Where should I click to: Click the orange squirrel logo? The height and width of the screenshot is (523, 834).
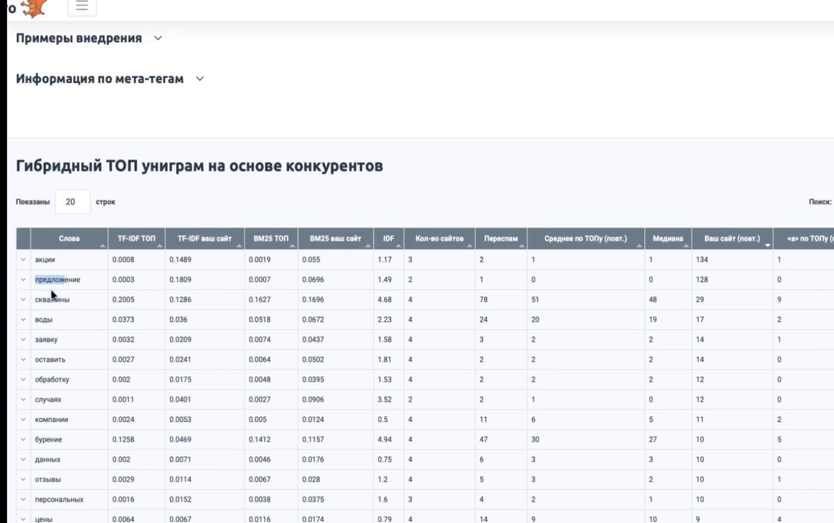[33, 8]
